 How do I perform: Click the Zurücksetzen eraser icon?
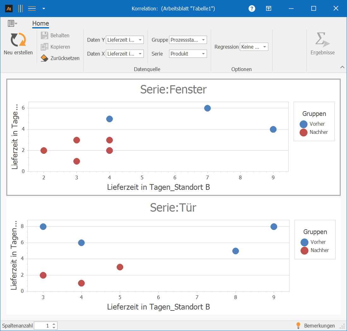(x=45, y=58)
